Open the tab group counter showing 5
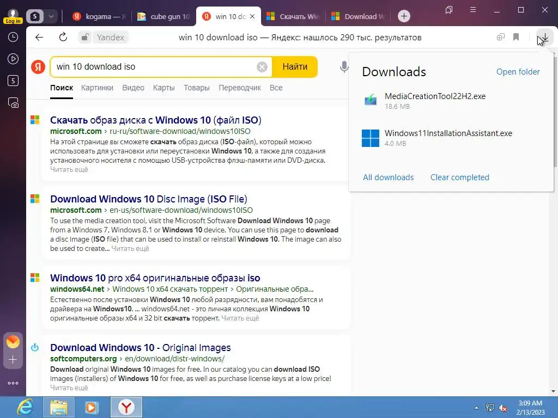The image size is (558, 418). 34,16
